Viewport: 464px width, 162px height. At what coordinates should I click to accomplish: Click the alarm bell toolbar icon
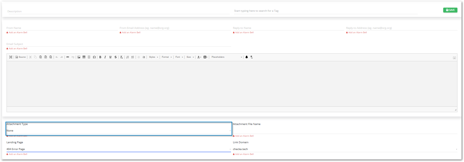[x=247, y=57]
